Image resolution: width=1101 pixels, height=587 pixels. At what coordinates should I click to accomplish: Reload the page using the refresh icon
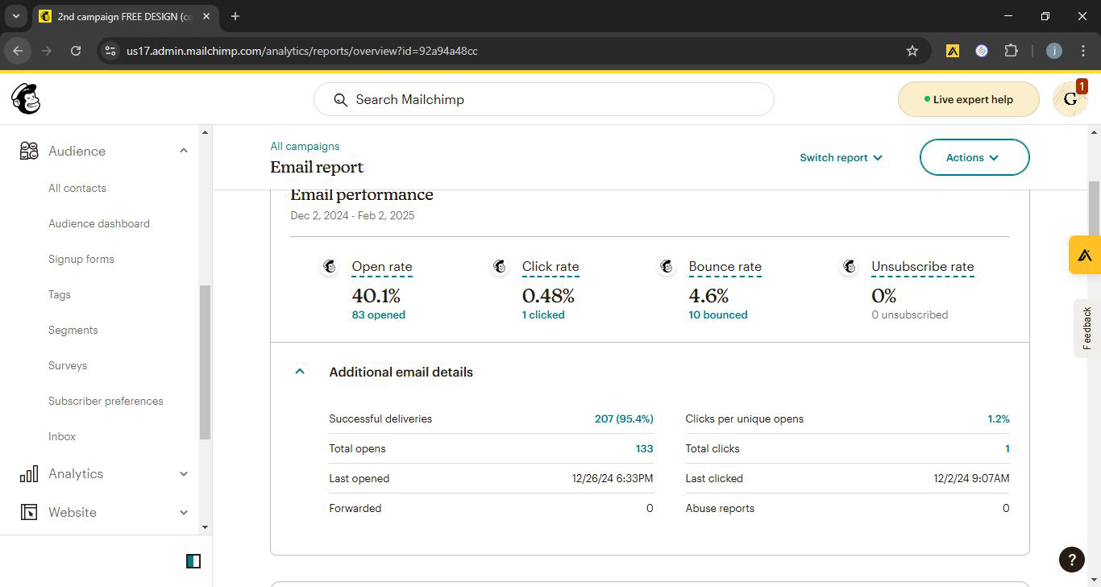76,51
